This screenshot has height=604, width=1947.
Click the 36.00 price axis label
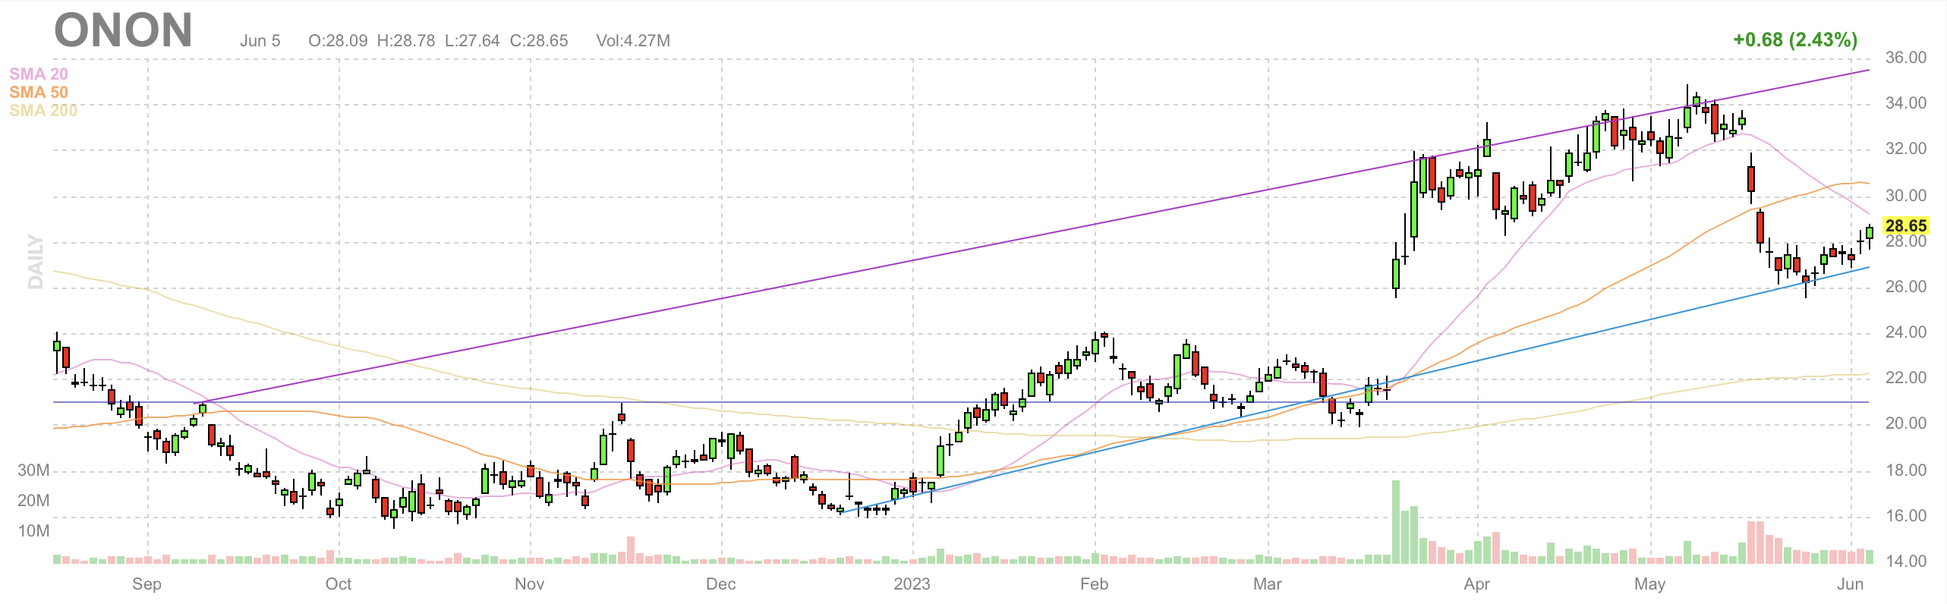pyautogui.click(x=1905, y=58)
